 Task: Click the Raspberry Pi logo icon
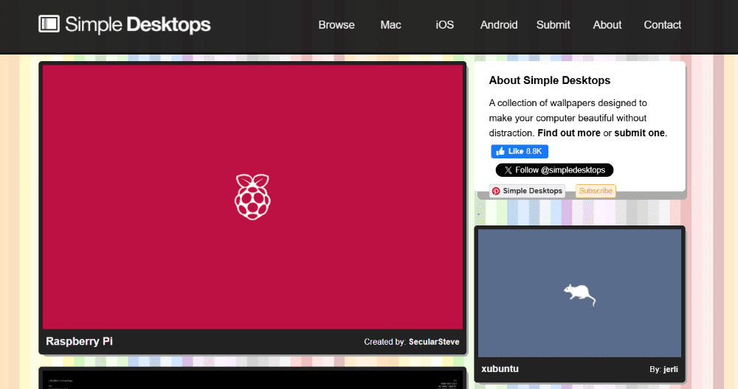[x=252, y=197]
